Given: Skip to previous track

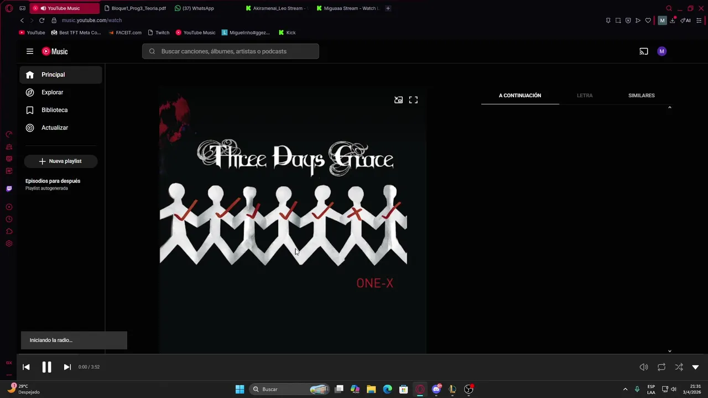Looking at the screenshot, I should coord(26,367).
